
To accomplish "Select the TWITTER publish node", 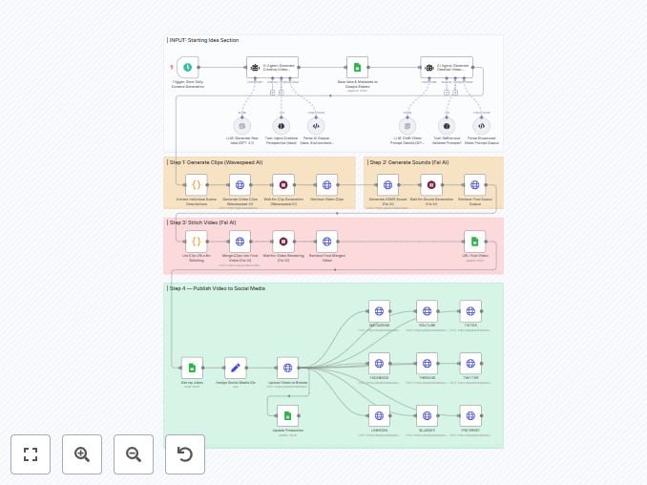I will [x=470, y=364].
